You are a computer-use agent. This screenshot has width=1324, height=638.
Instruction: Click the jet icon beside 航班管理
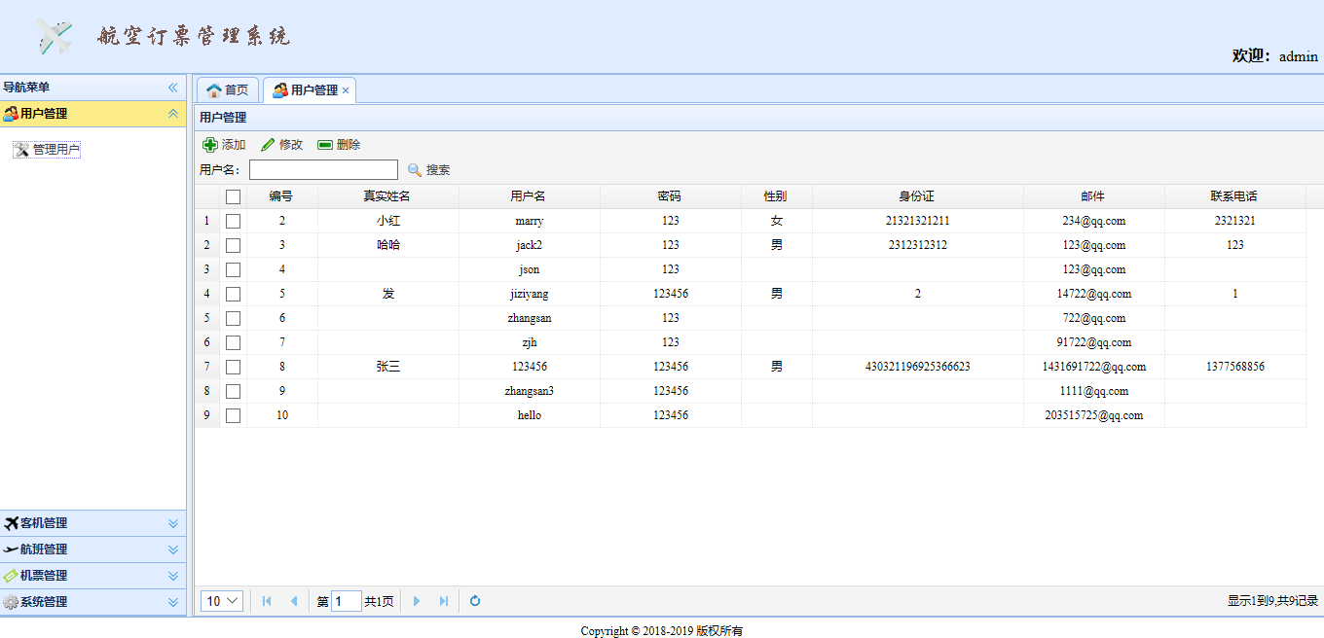(x=11, y=549)
